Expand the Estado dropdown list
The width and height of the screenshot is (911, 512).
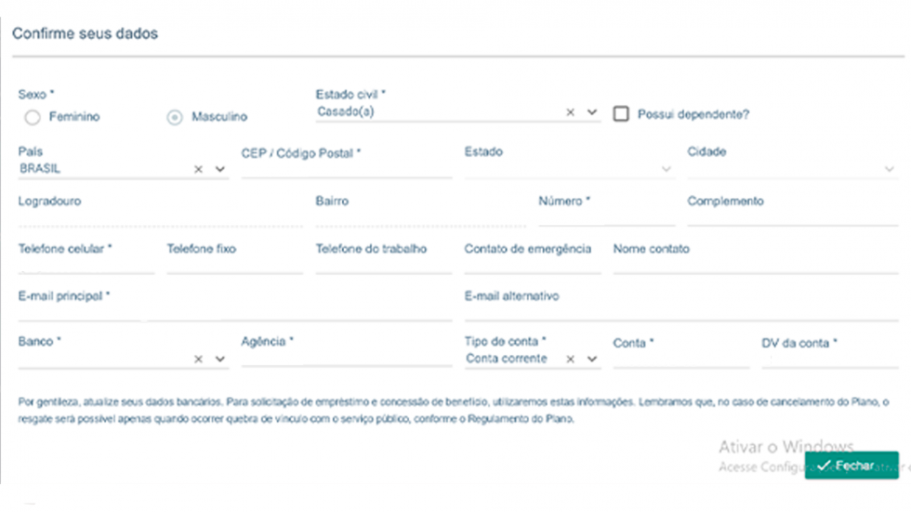pyautogui.click(x=666, y=169)
